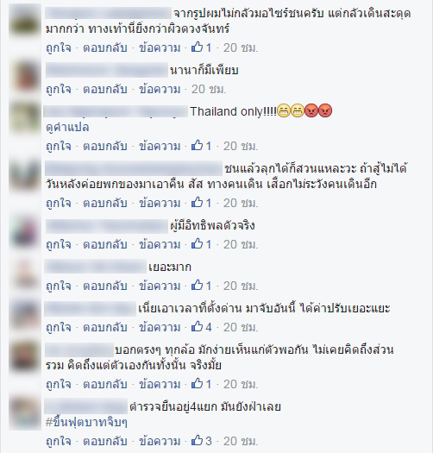The height and width of the screenshot is (453, 433).
Task: Click 'ดูคำแปล' under Thailand only comment
Action: (67, 127)
